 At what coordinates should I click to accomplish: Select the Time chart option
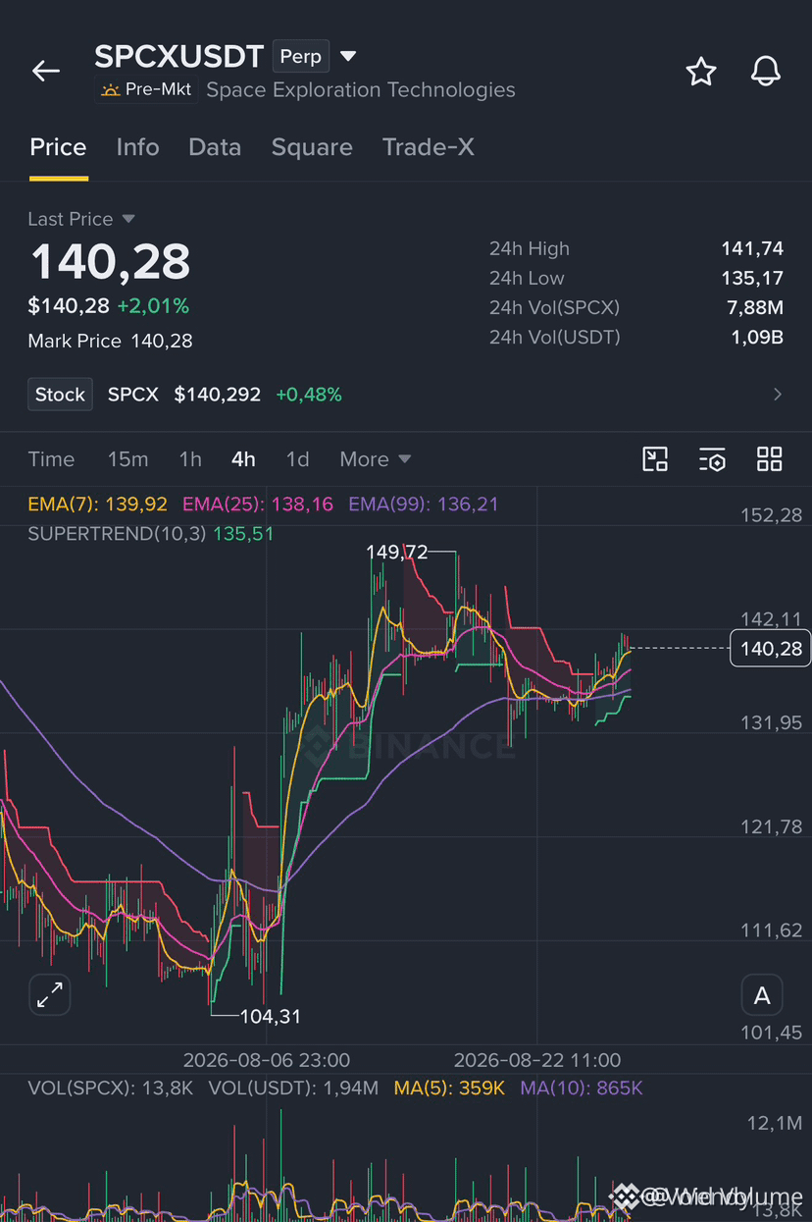click(x=51, y=459)
